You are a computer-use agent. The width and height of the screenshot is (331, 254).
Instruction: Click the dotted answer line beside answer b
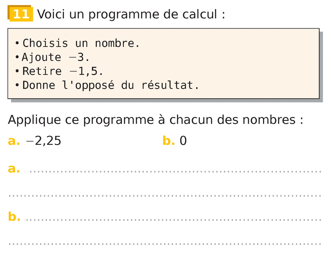point(173,219)
